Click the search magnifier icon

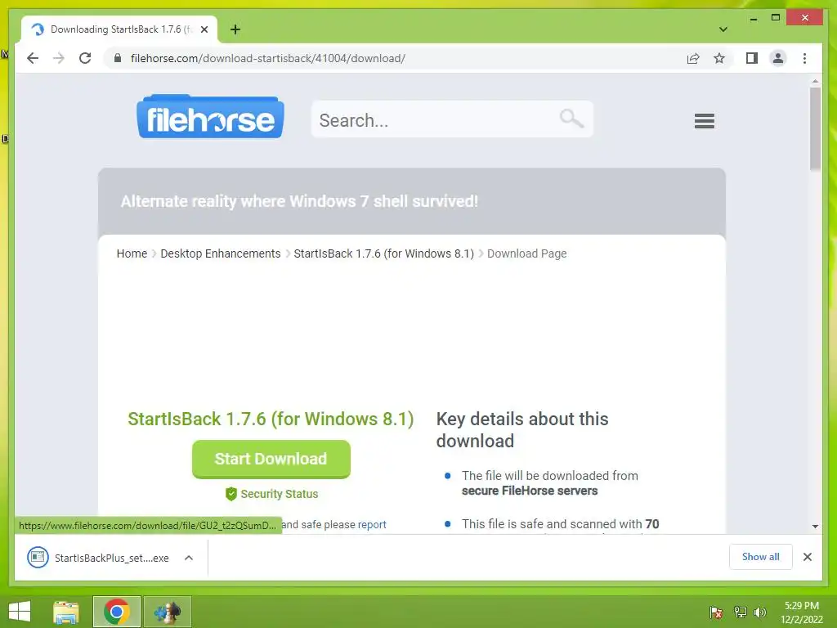[571, 118]
